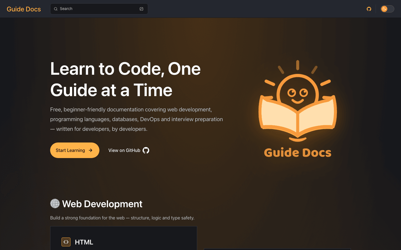
Task: Click the 'Learn to Code, One Guide at a Time' headline
Action: [125, 79]
